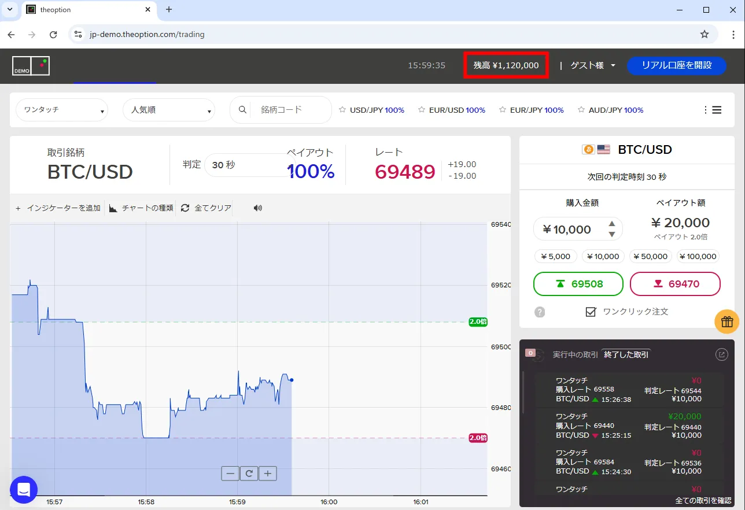The image size is (745, 510).
Task: Bookmark this page with the star icon
Action: pyautogui.click(x=705, y=35)
